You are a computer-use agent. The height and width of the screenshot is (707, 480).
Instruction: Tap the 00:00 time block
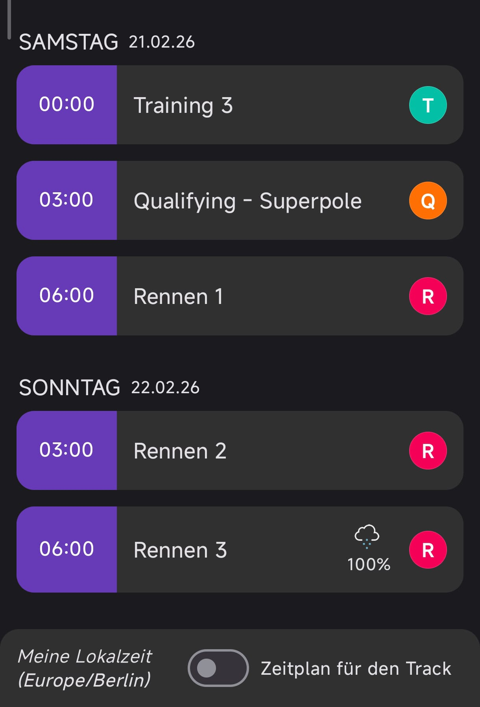tap(66, 105)
